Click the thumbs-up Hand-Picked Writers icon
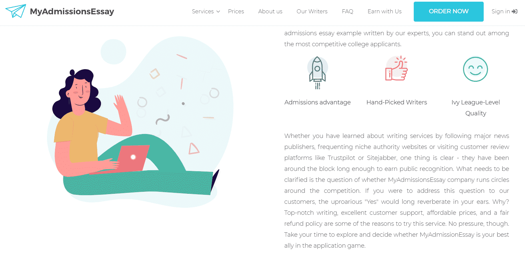The height and width of the screenshot is (253, 525). coord(396,68)
